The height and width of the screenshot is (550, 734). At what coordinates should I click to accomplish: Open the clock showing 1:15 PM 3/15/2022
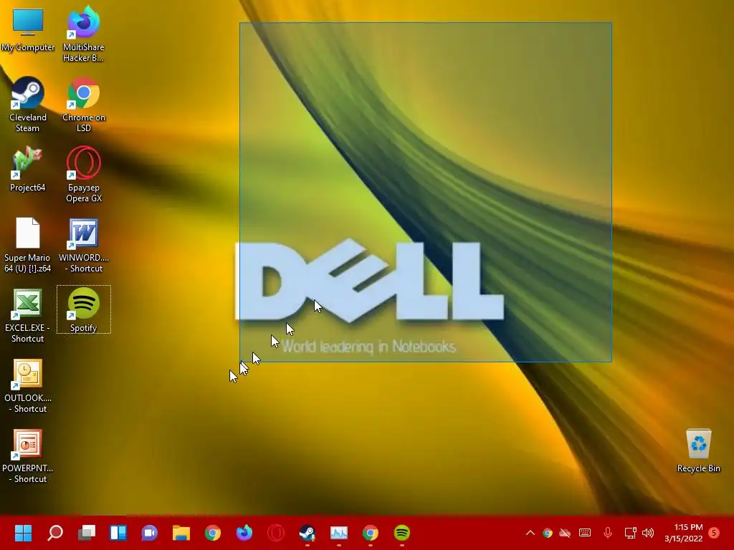tap(684, 533)
